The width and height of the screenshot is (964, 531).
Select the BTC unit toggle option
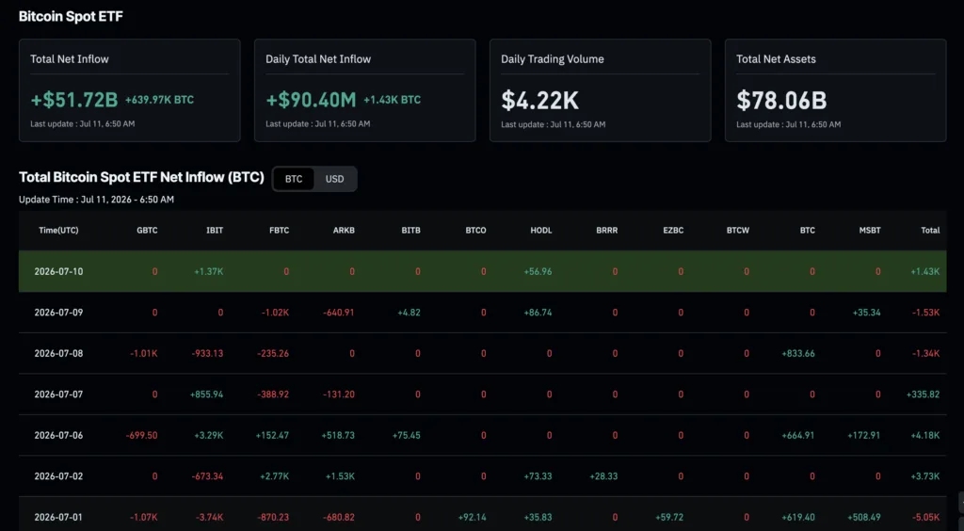pyautogui.click(x=294, y=179)
